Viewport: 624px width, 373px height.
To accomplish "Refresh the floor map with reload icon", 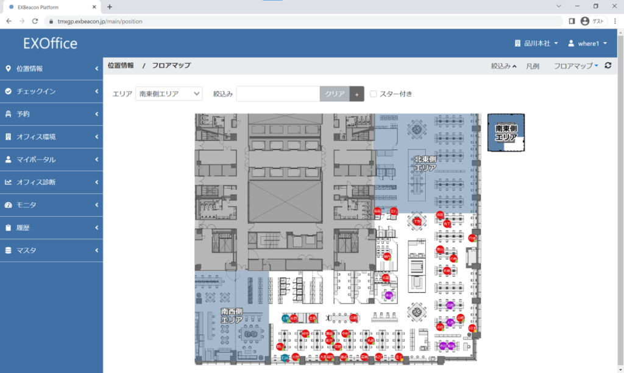I will click(608, 66).
